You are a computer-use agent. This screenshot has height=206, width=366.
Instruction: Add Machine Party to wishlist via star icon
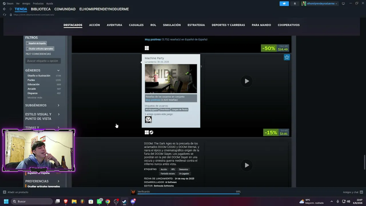pyautogui.click(x=287, y=57)
